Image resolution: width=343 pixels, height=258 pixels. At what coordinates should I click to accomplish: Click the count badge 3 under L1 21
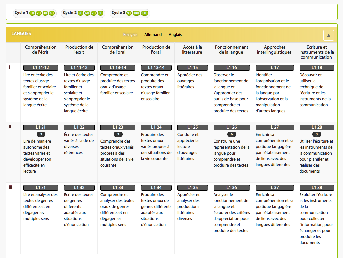(x=41, y=134)
